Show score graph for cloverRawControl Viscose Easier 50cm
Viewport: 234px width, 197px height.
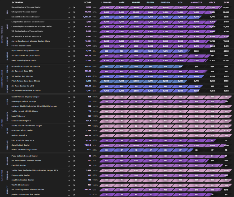coord(69,41)
